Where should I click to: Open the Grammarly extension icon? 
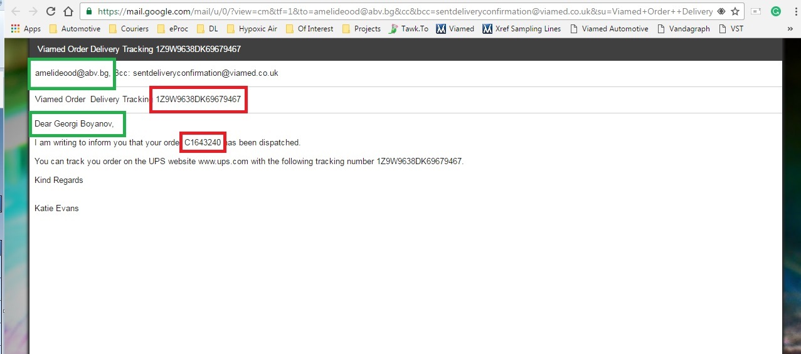pos(776,11)
